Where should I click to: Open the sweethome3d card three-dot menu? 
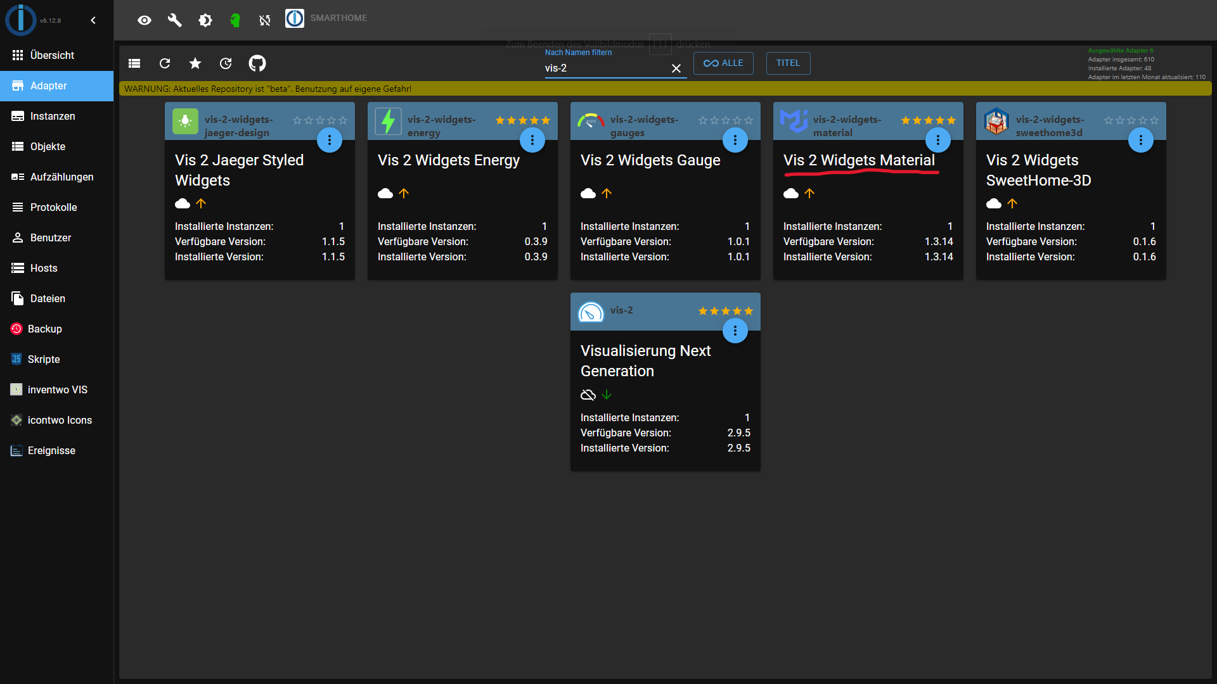1141,140
